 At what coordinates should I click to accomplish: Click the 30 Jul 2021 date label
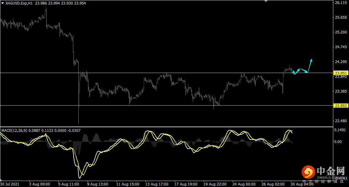click(x=10, y=184)
